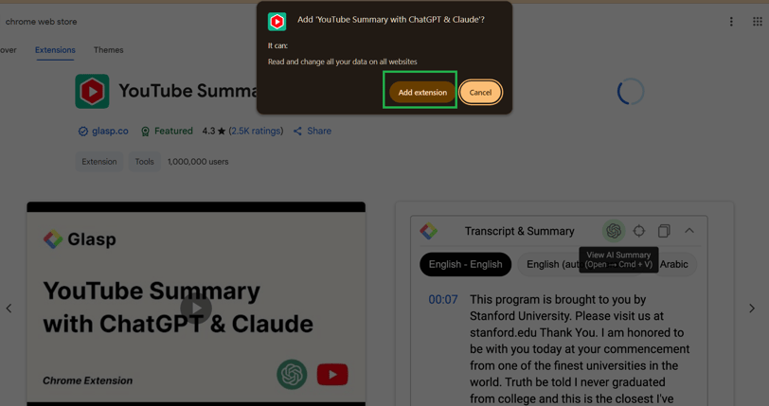Show the next screenshot with right arrow
The image size is (769, 406).
752,308
